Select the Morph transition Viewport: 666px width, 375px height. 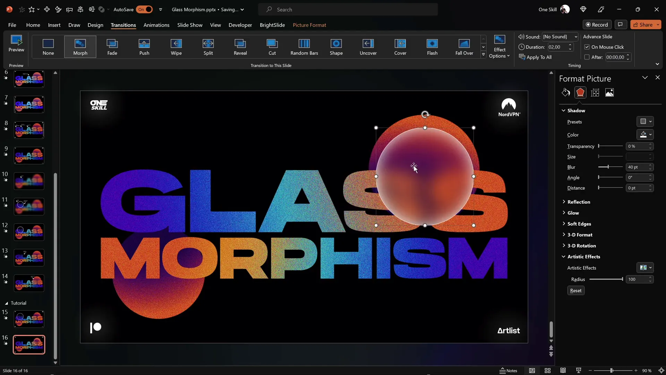(x=80, y=47)
